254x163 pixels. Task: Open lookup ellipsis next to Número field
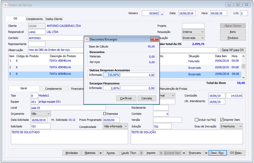pos(162,13)
